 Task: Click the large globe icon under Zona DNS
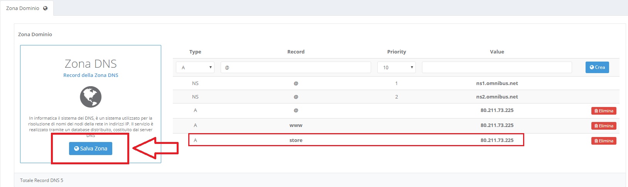(91, 97)
